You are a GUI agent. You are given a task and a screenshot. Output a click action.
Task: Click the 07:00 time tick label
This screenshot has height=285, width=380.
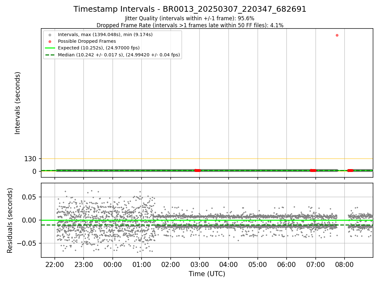tap(315, 264)
